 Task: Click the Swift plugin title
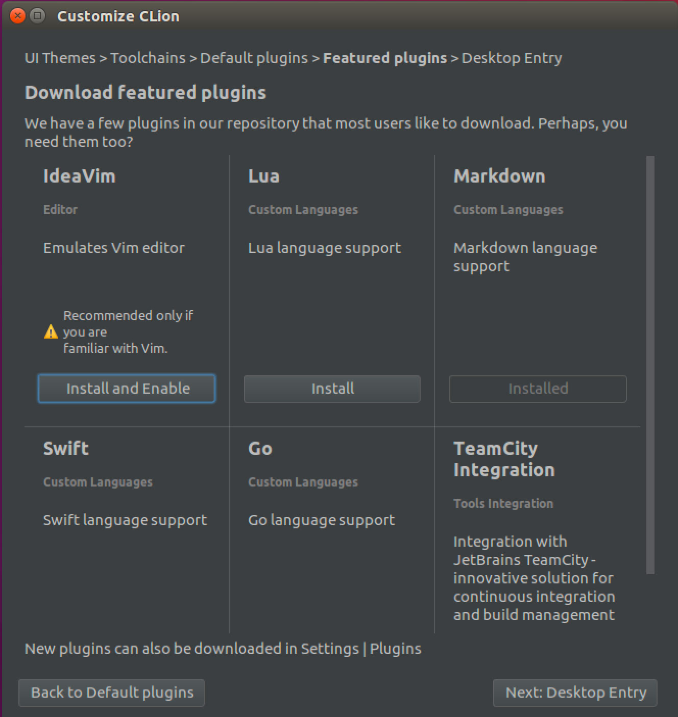66,448
